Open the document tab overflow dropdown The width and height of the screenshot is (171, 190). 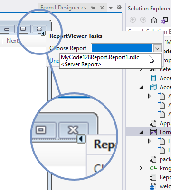click(x=111, y=8)
